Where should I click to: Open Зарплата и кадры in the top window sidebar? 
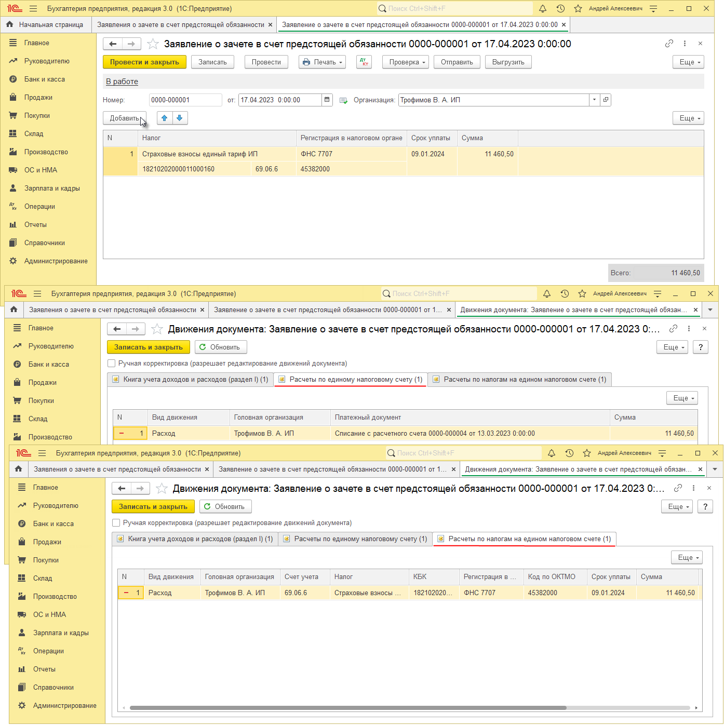point(52,189)
